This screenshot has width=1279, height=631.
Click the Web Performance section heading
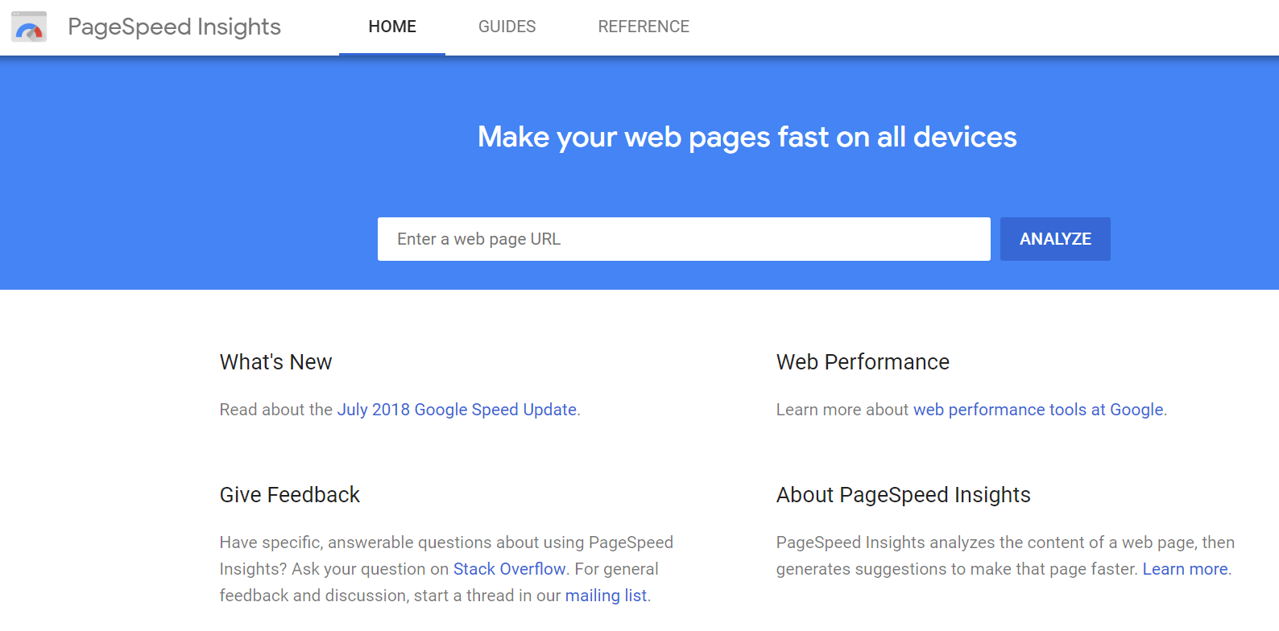[863, 362]
